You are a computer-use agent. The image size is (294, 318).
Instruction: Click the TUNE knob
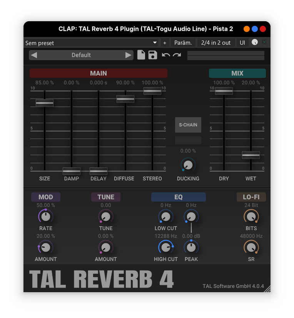coord(106,217)
